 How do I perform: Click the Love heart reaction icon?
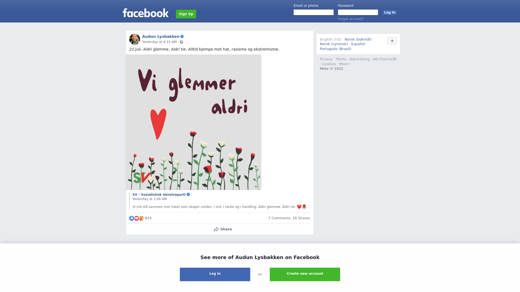[x=136, y=218]
